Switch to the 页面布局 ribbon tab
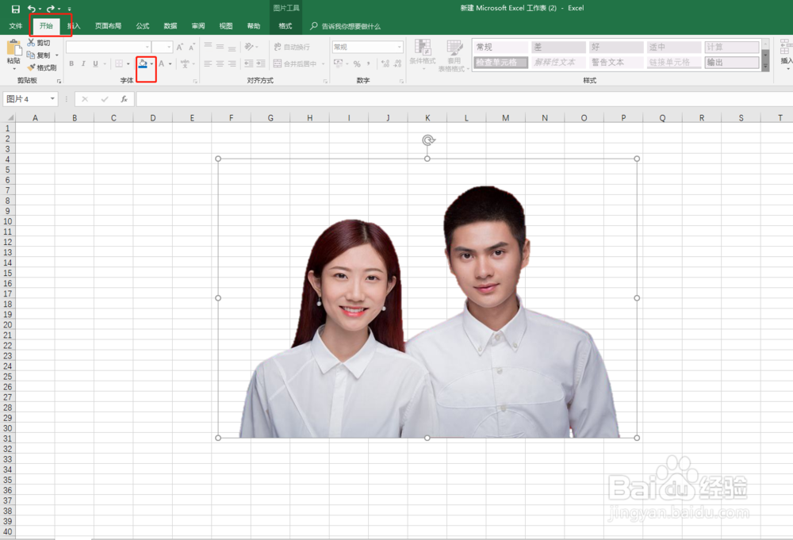Viewport: 793px width, 540px height. (x=108, y=26)
